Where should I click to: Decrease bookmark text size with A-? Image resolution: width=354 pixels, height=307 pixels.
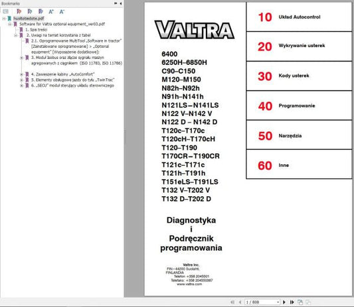tap(62, 11)
